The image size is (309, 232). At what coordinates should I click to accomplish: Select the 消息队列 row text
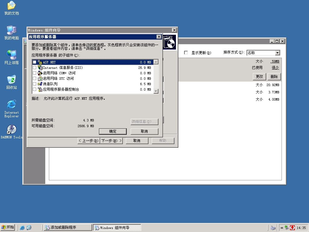pos(50,84)
